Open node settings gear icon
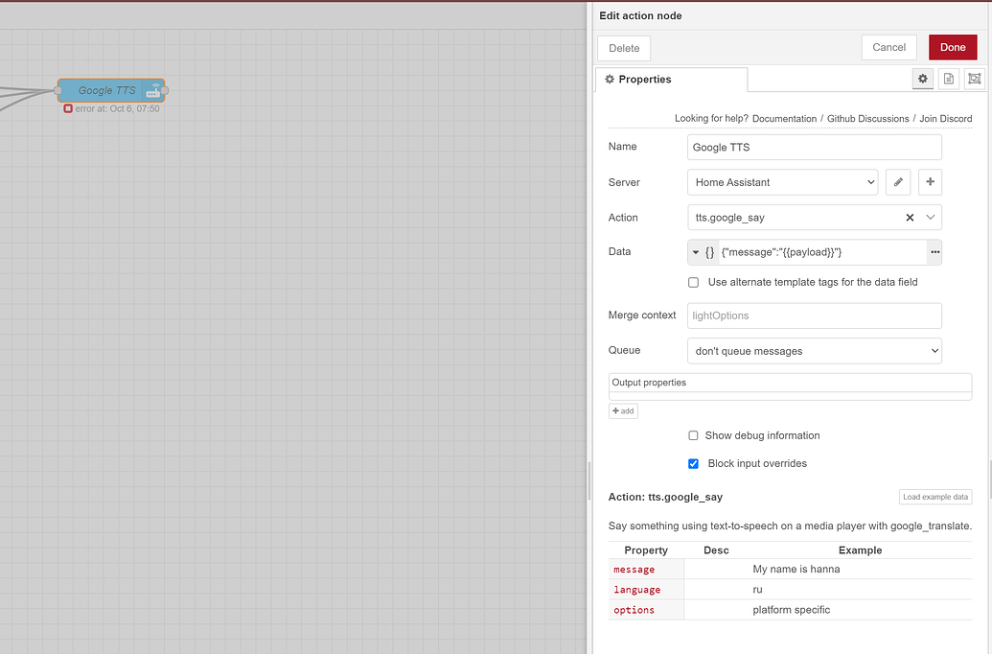 (x=922, y=79)
